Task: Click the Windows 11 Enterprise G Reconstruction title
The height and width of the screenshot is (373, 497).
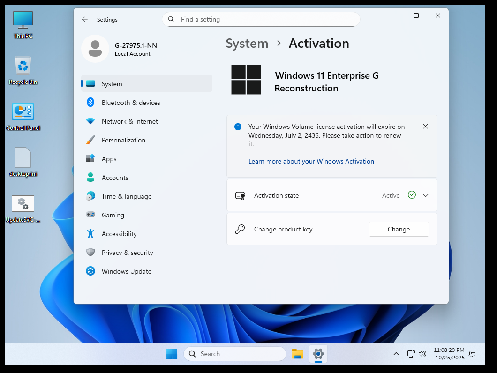Action: coord(326,82)
